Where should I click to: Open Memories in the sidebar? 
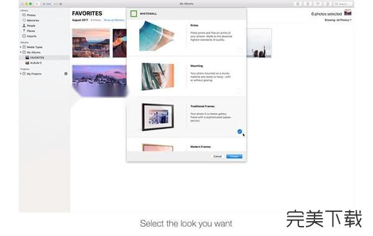(x=32, y=20)
